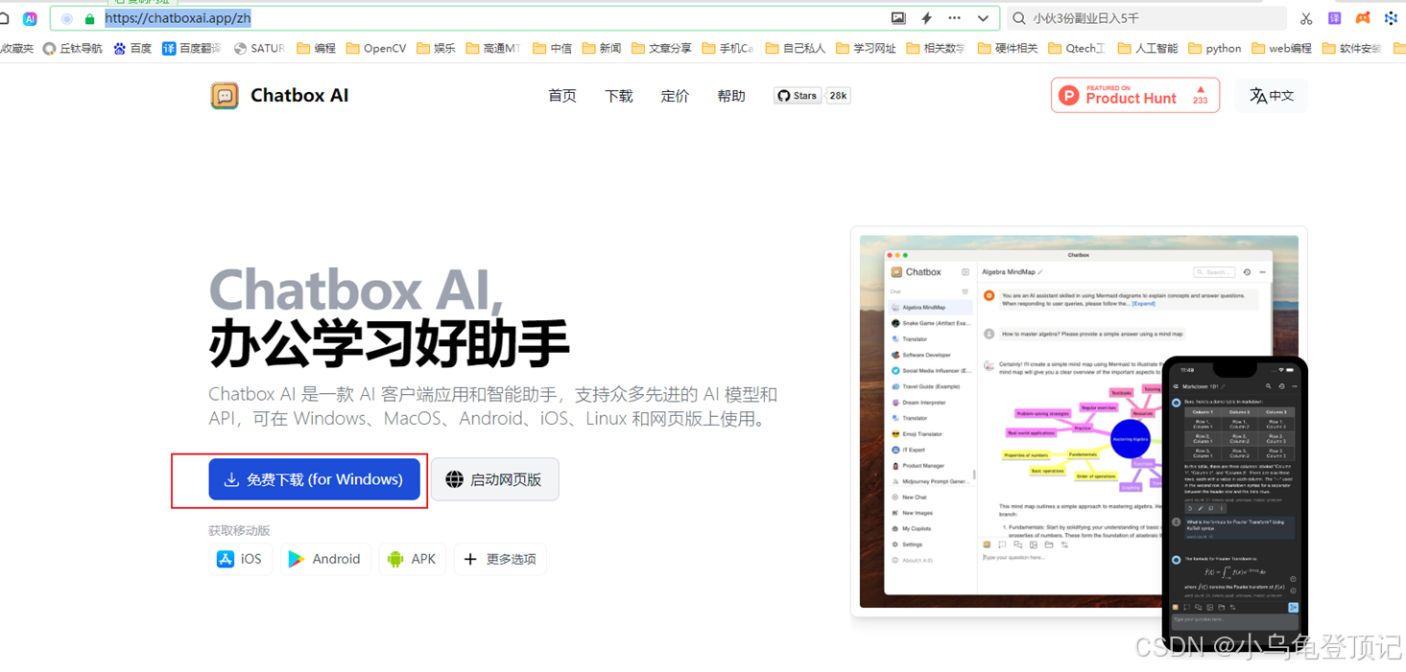Open the 硬件相关 bookmark folder
Image resolution: width=1406 pixels, height=672 pixels.
(1008, 48)
